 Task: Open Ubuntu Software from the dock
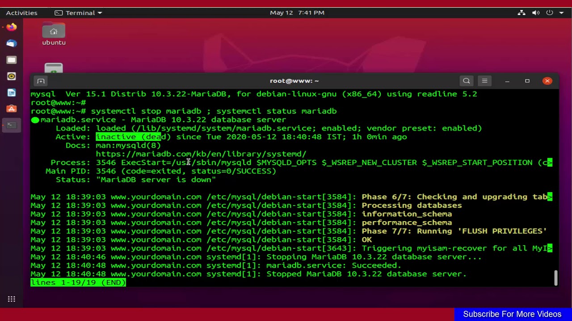[12, 109]
